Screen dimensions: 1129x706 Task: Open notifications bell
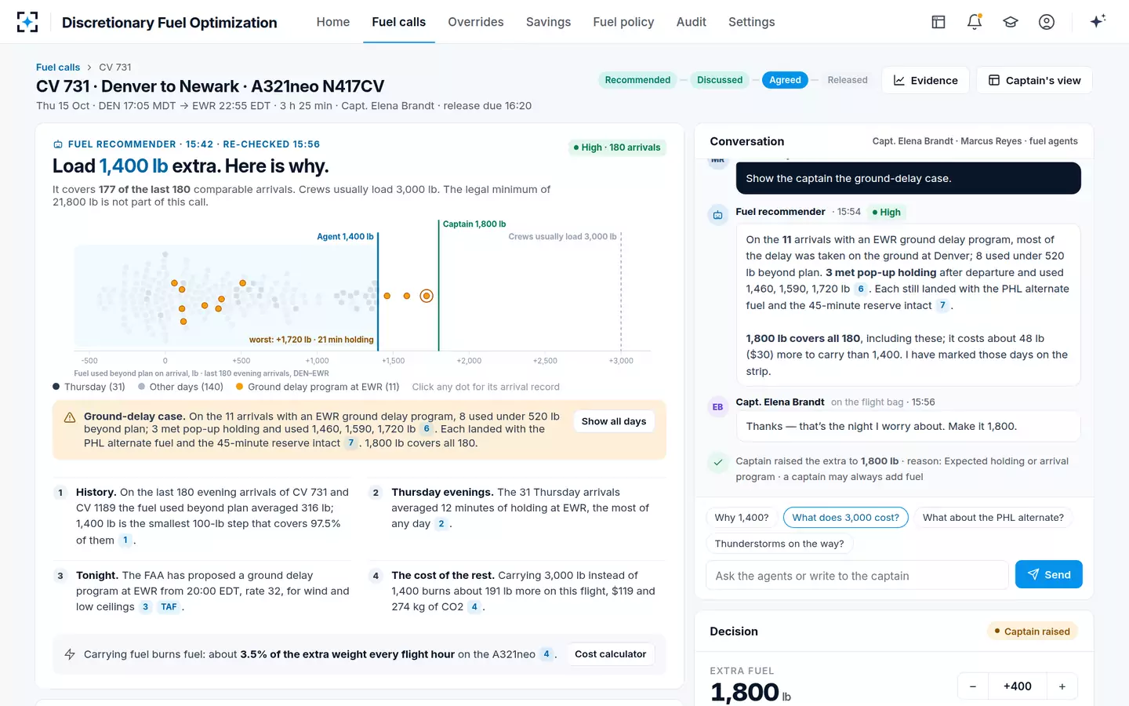click(x=975, y=22)
